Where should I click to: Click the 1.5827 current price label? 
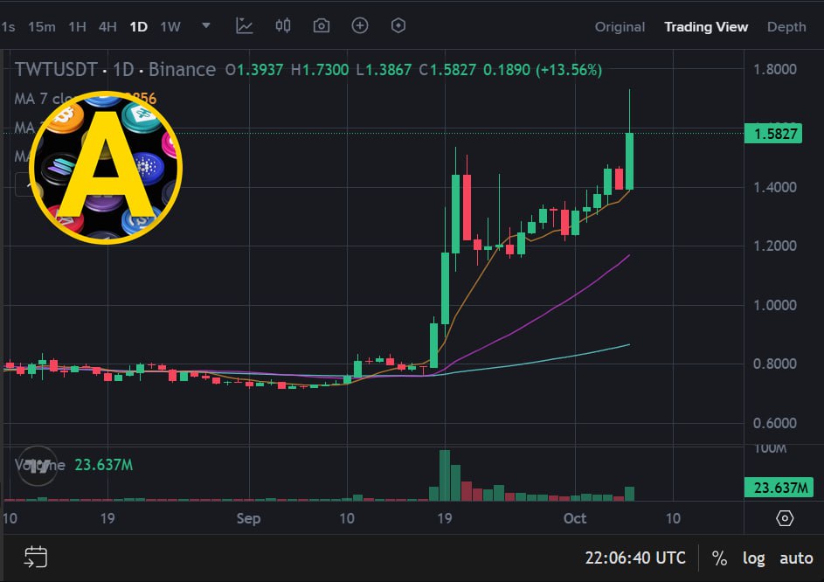click(773, 134)
